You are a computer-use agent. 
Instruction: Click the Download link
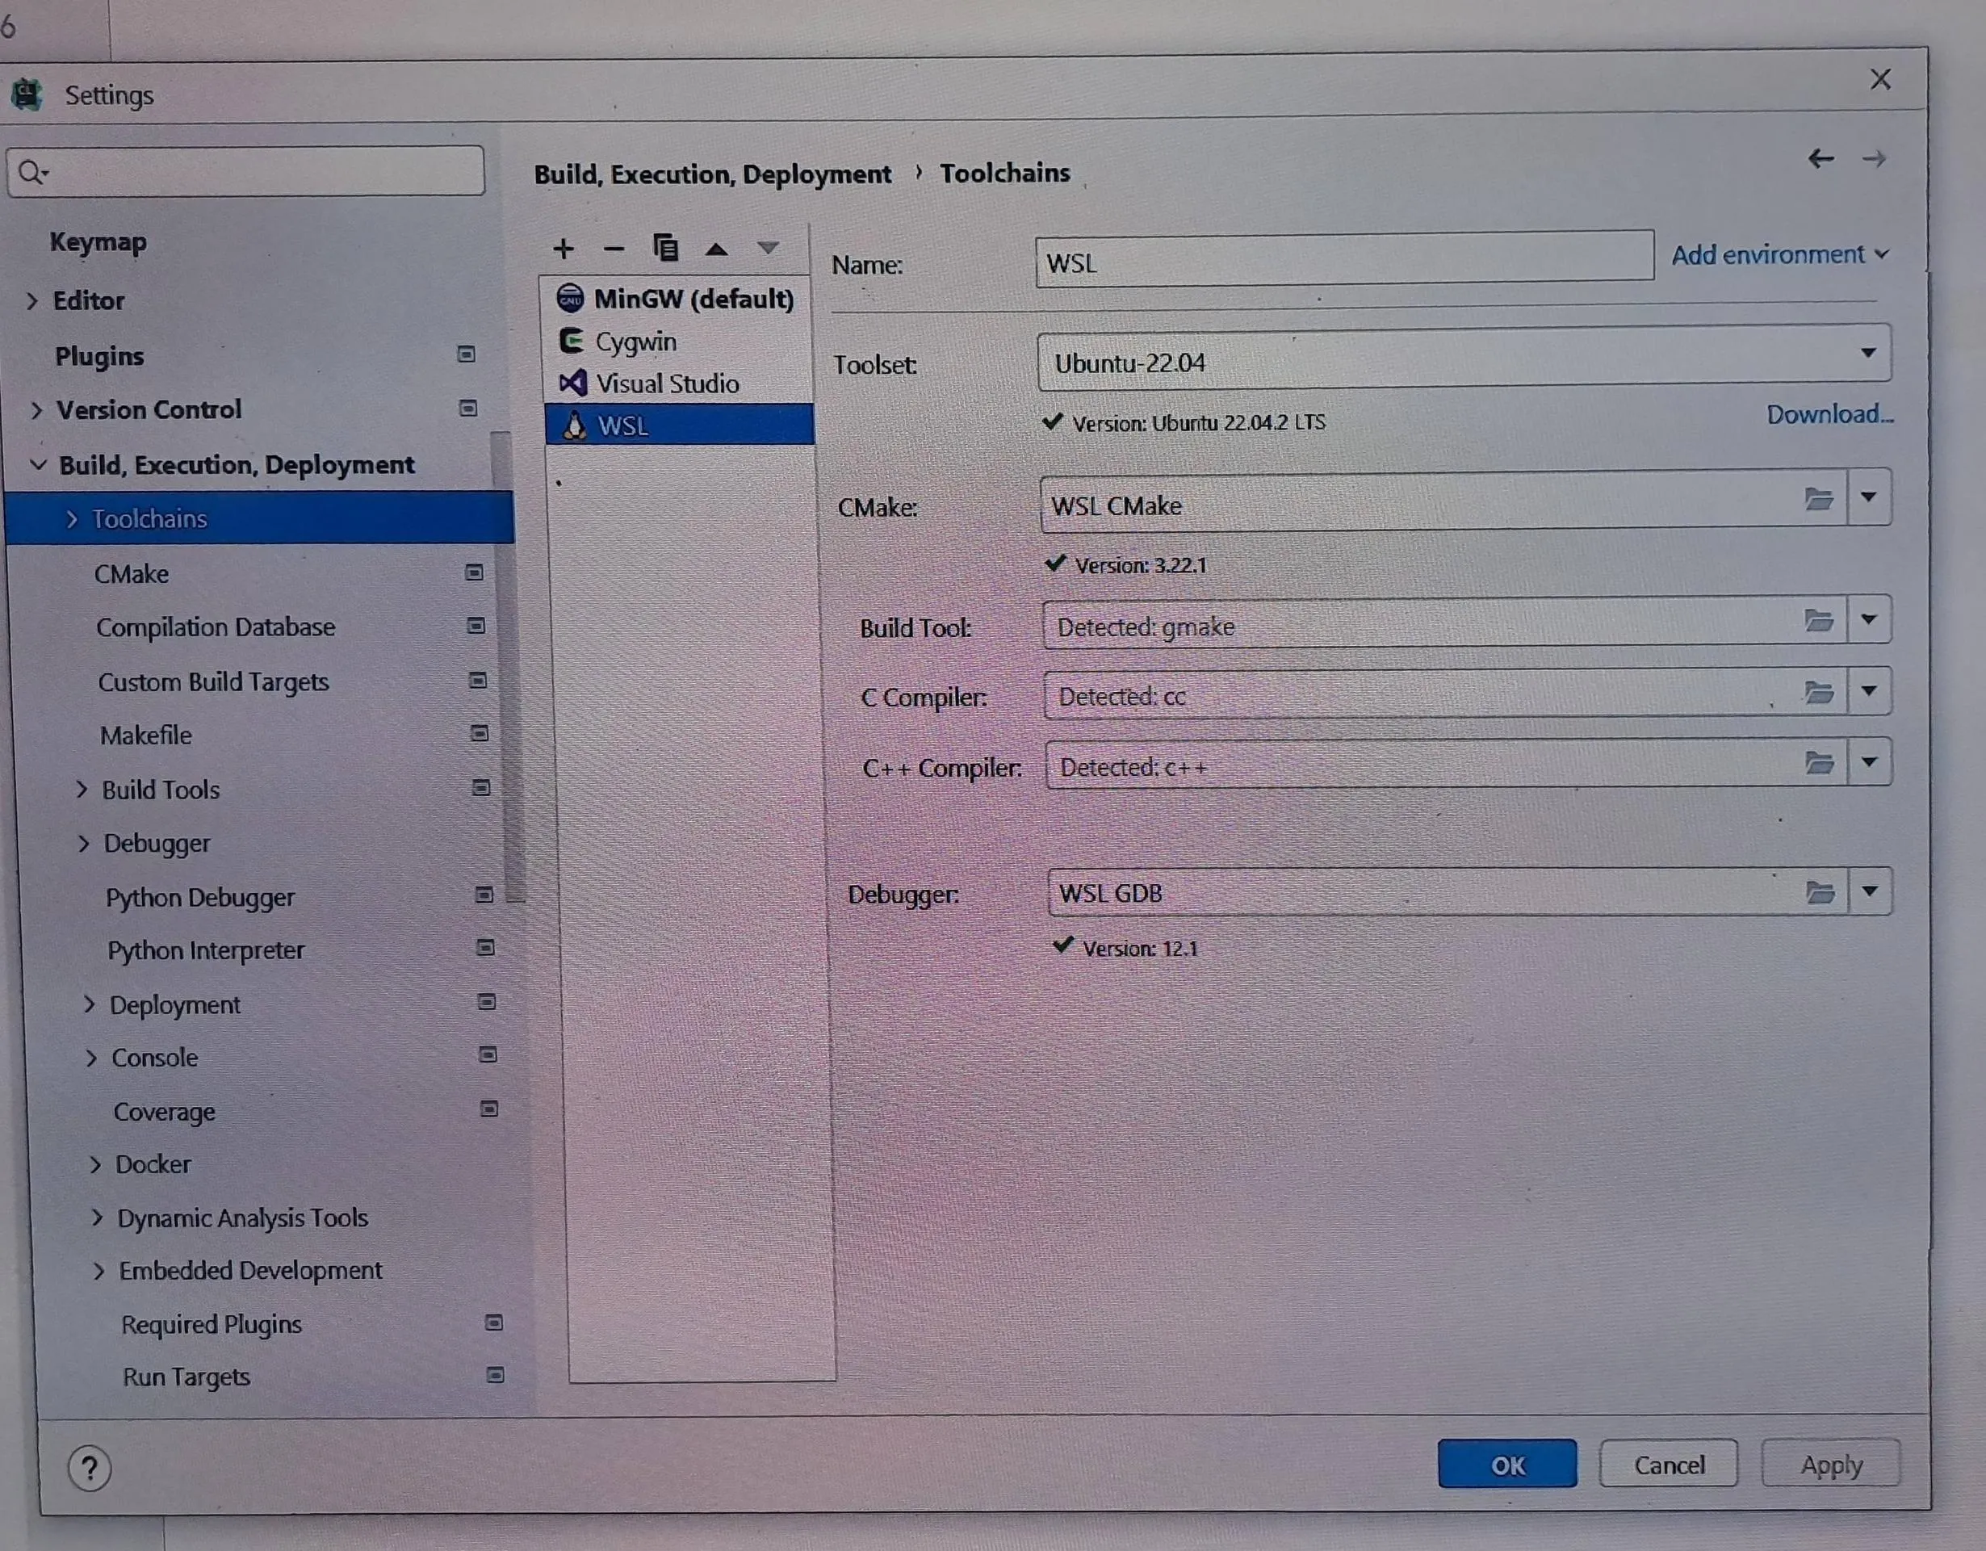1829,415
